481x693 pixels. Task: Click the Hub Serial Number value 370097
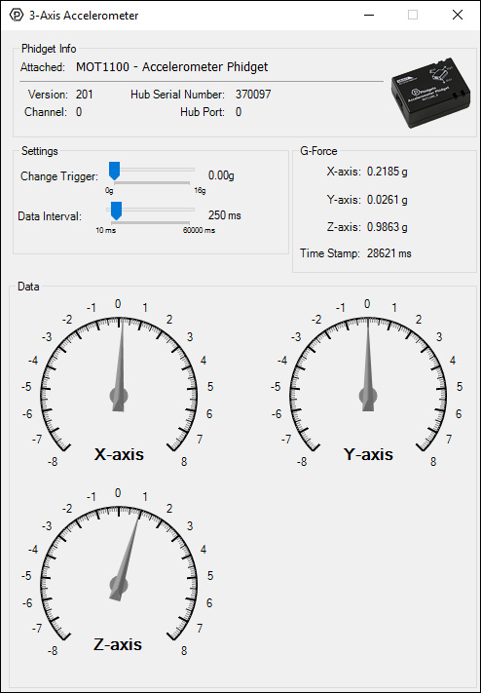(253, 95)
